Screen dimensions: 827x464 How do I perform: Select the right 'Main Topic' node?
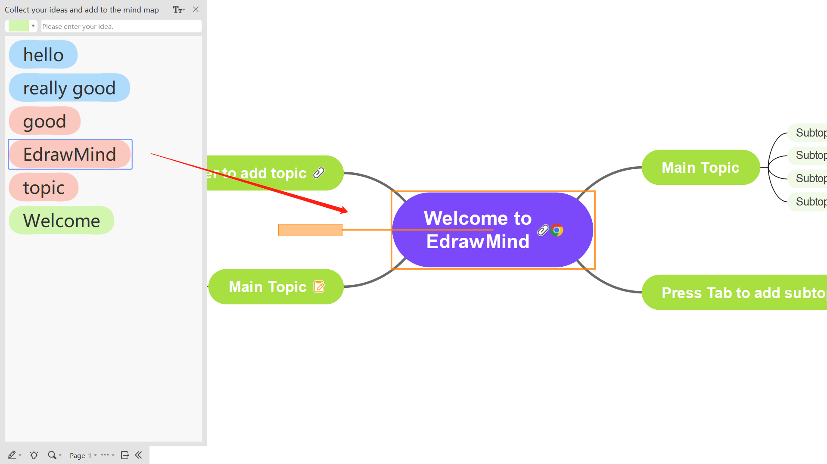[701, 168]
